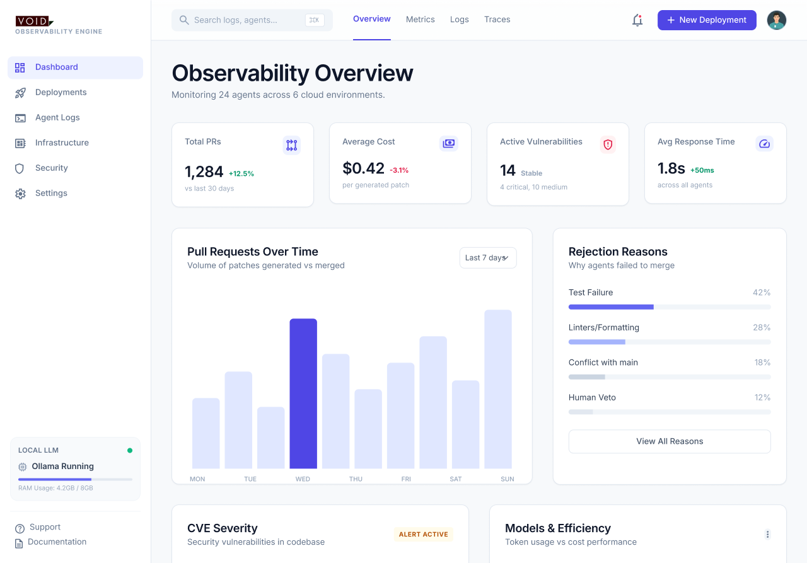Click the RAM Usage progress bar
The image size is (807, 563).
[75, 479]
